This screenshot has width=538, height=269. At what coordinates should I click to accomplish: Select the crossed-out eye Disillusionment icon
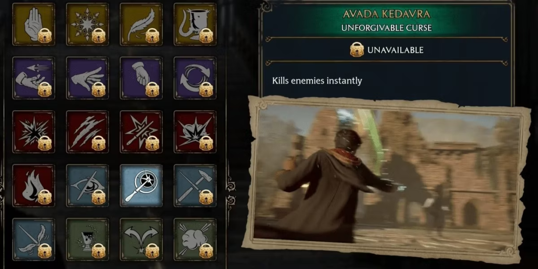87,185
